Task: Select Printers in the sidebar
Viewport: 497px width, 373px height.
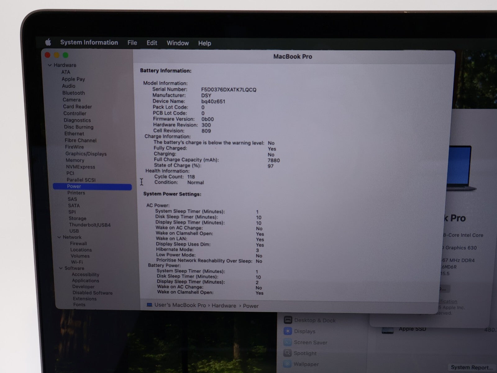Action: pos(76,193)
